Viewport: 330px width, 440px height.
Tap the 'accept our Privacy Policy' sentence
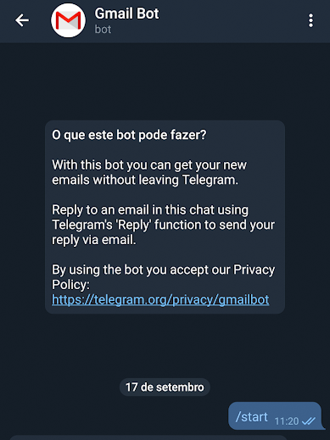pyautogui.click(x=163, y=277)
